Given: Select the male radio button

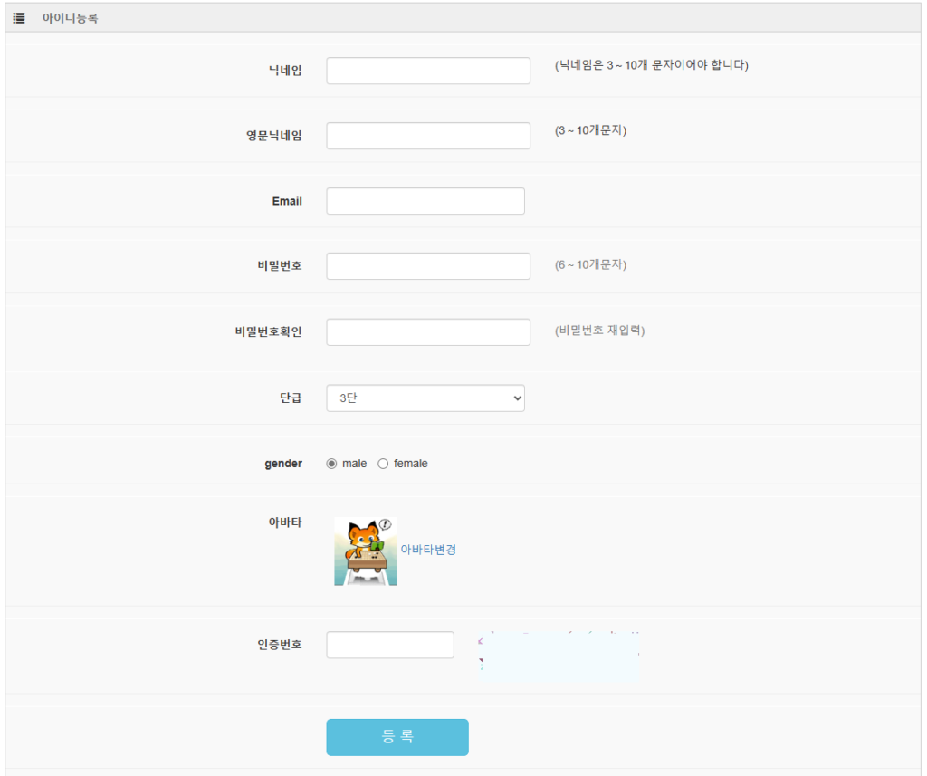Looking at the screenshot, I should coord(331,464).
